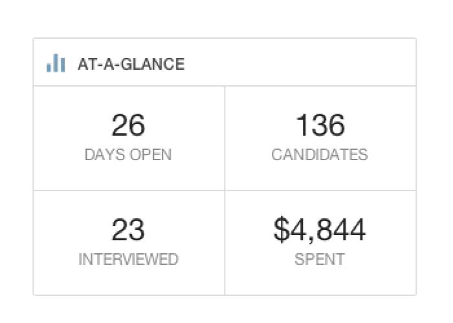
Task: Click the shortest bar of the chart icon
Action: tap(49, 68)
